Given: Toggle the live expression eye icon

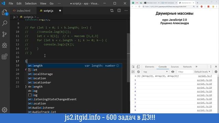Looking at the screenshot, I should 173,72.
